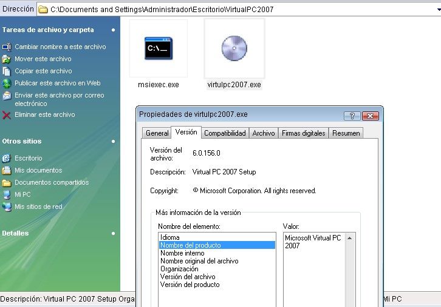The height and width of the screenshot is (307, 441).
Task: Click the virtulpc2007.exe file name label
Action: tap(234, 85)
